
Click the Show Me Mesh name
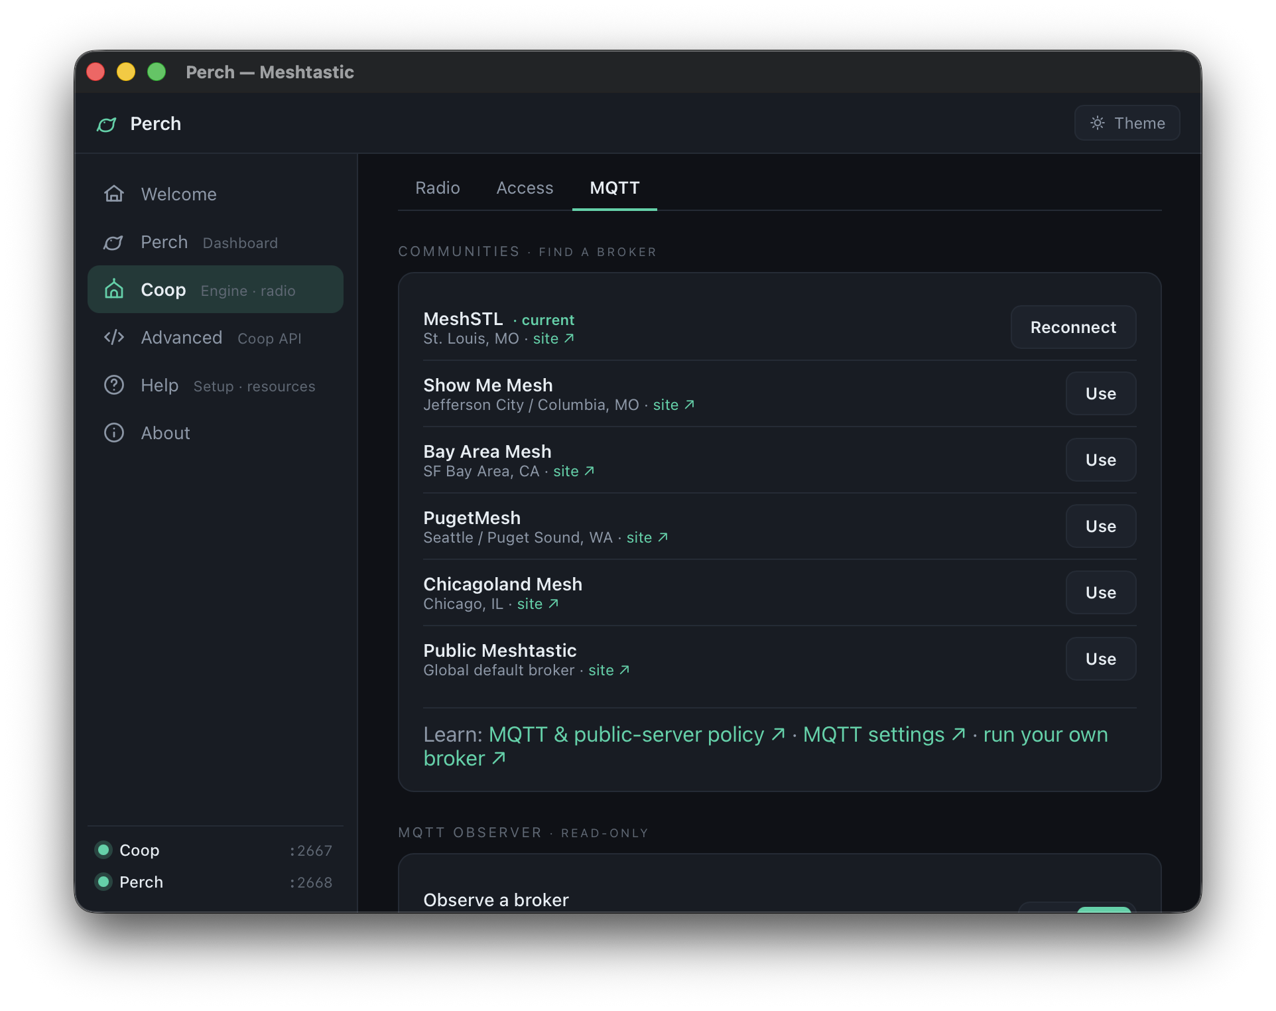coord(488,385)
